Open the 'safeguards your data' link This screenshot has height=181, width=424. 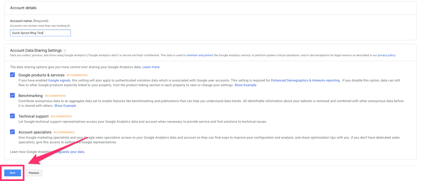click(x=71, y=152)
